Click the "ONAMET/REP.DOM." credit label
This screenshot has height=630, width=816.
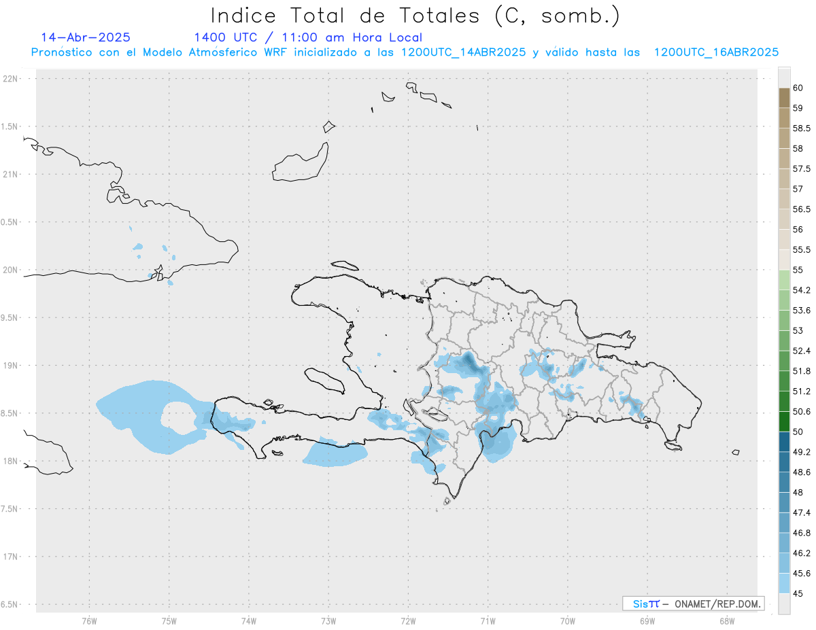[x=717, y=603]
